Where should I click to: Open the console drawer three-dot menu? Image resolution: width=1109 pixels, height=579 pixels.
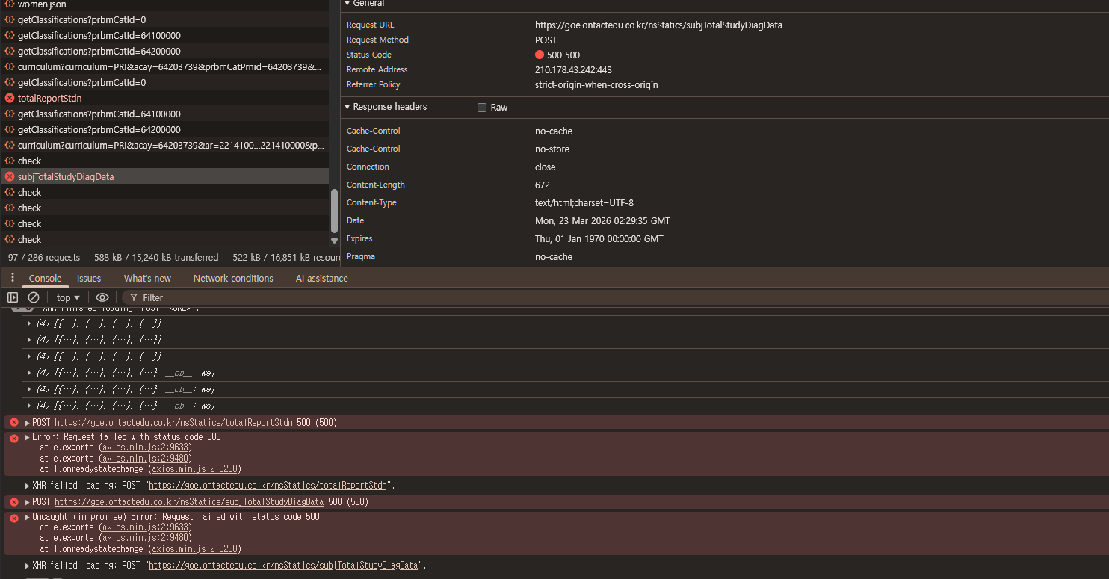(12, 278)
